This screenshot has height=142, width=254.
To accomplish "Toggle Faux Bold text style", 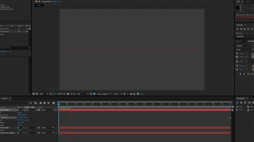I will (240, 74).
